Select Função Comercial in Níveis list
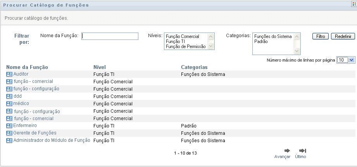 pyautogui.click(x=182, y=36)
